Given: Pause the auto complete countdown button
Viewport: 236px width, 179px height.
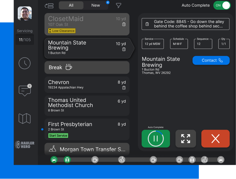Looking at the screenshot, I should [x=156, y=139].
